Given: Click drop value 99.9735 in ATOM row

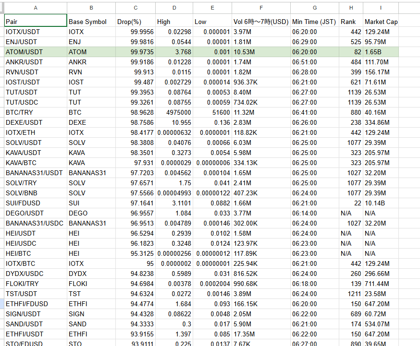Looking at the screenshot, I should [x=136, y=52].
